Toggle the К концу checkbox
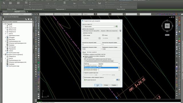 (x=103, y=35)
